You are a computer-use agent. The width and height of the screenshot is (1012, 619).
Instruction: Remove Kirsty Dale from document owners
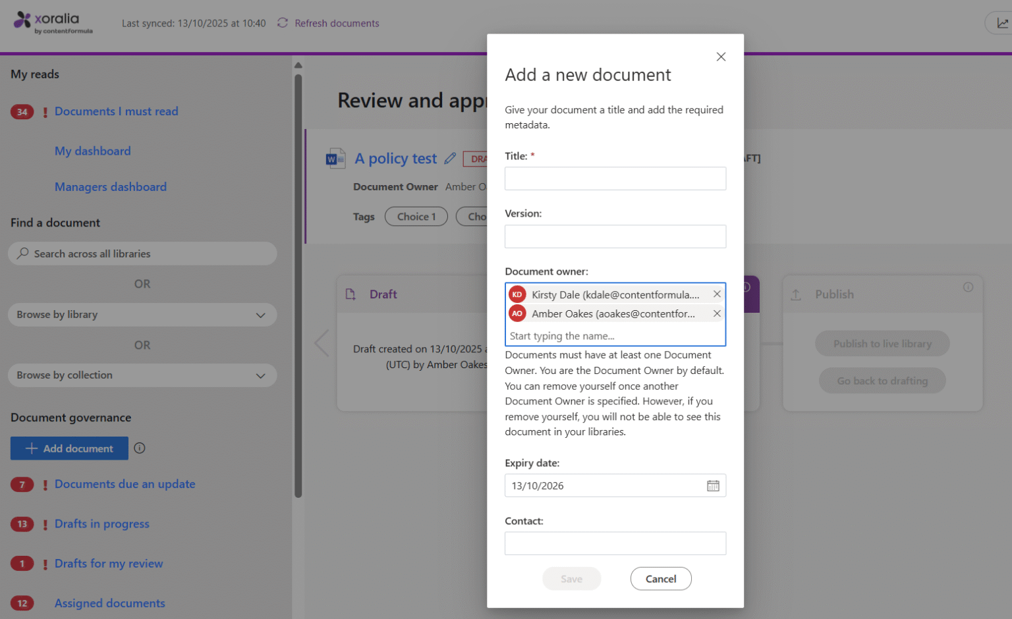pyautogui.click(x=717, y=294)
